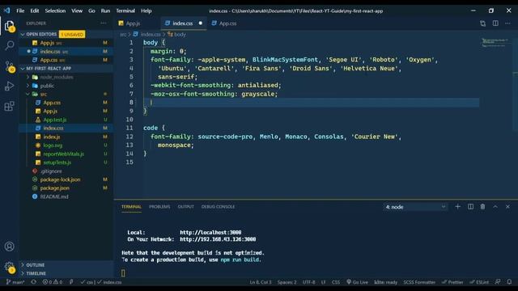518x291 pixels.
Task: Click Ln 8, Col 3 cursor position
Action: (261, 282)
